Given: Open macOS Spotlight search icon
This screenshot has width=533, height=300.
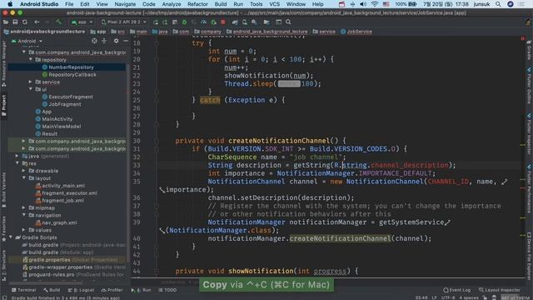Looking at the screenshot, I should [498, 4].
